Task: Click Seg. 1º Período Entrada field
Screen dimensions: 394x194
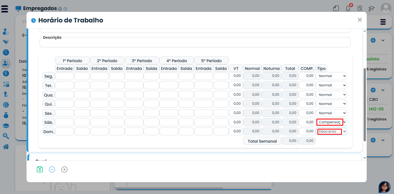Action: point(64,76)
